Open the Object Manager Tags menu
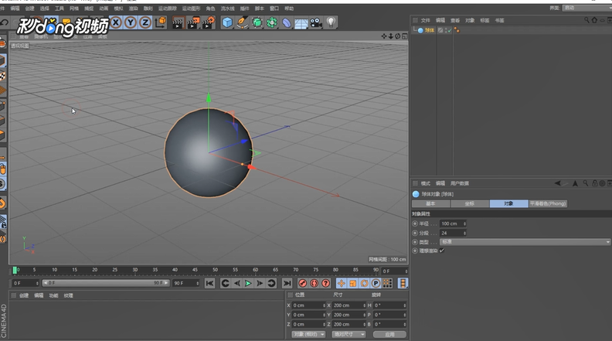The image size is (612, 341). 484,20
